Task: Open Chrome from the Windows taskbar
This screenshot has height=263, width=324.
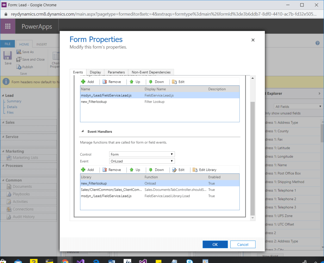Action: tap(65, 260)
